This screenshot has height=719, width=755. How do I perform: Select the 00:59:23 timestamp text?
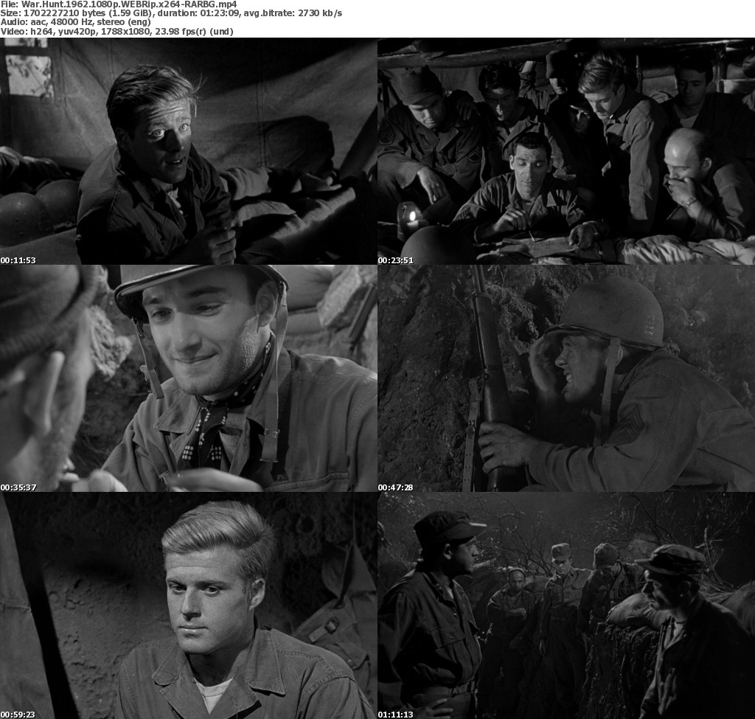(x=18, y=714)
